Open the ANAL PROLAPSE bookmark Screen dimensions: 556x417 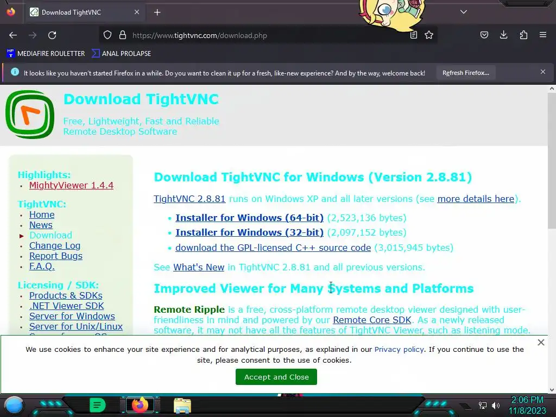[121, 54]
